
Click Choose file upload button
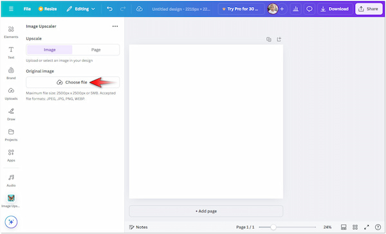click(x=73, y=82)
